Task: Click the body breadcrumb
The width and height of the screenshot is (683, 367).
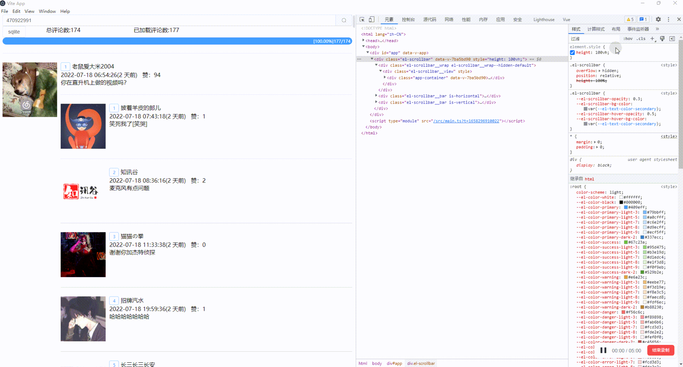Action: tap(377, 363)
